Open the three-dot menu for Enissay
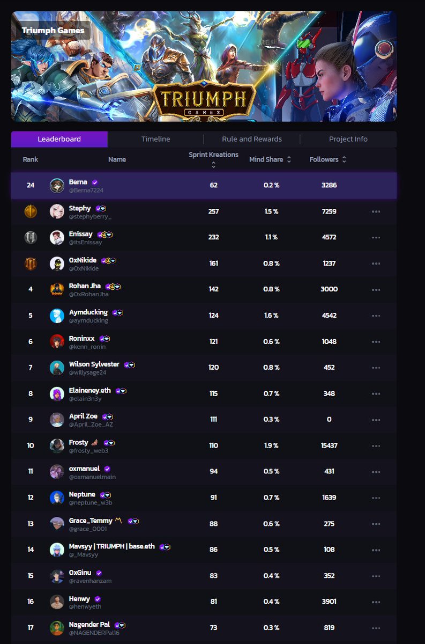The height and width of the screenshot is (644, 425). coord(376,237)
